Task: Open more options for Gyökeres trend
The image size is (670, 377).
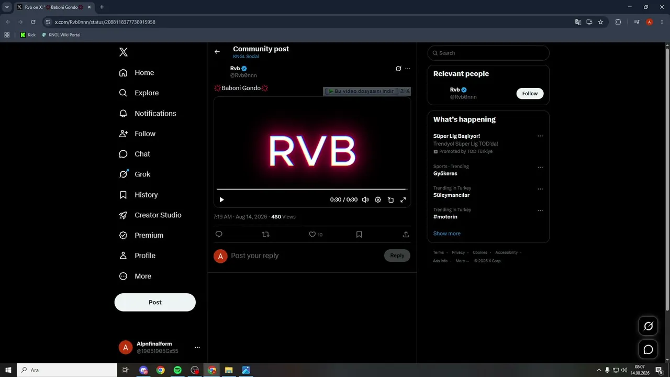Action: (540, 168)
